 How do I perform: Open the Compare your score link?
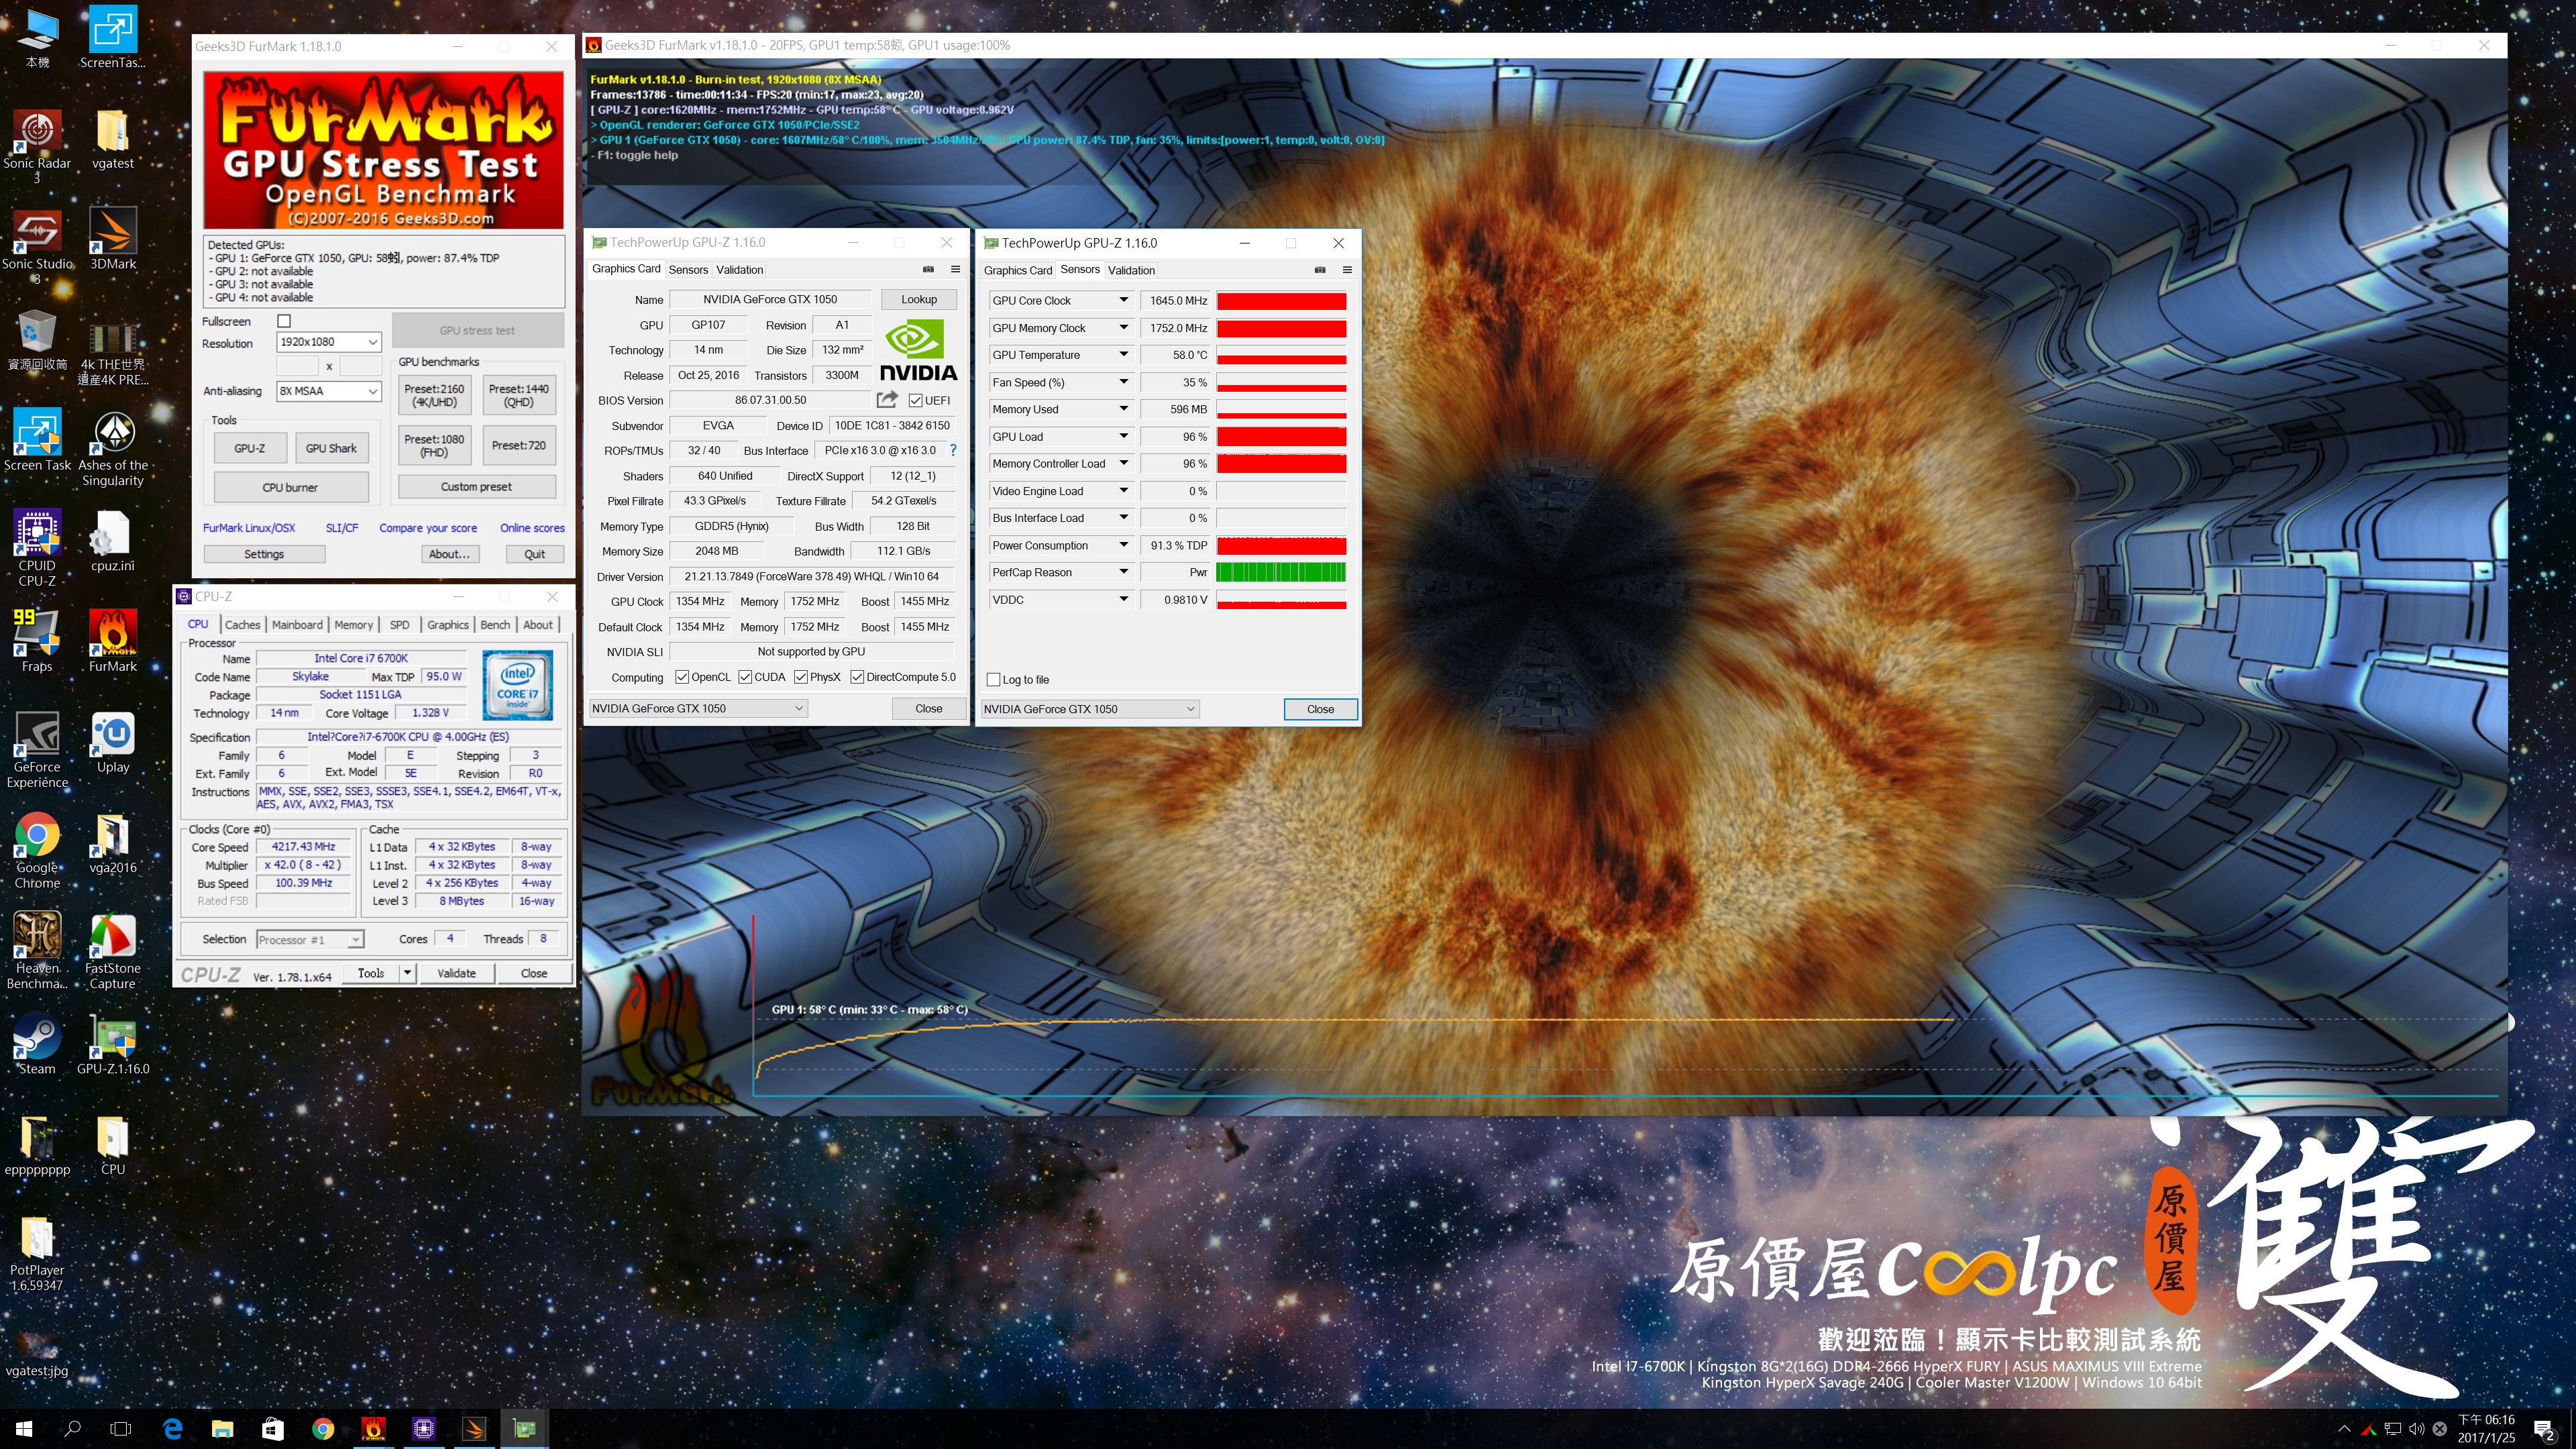(428, 528)
